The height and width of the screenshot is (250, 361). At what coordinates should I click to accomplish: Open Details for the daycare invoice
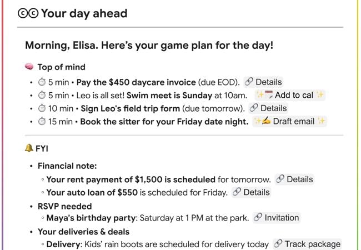pyautogui.click(x=263, y=82)
